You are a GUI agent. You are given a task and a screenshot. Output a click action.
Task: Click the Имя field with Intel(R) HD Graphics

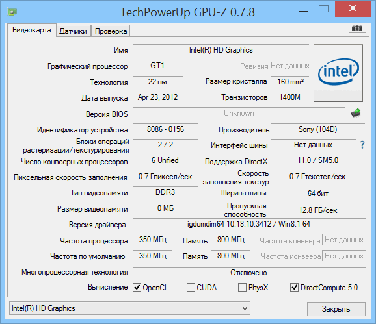point(221,50)
